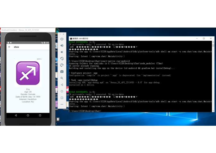
Task: Tap the Android back navigation button on phone
Action: coord(16,116)
